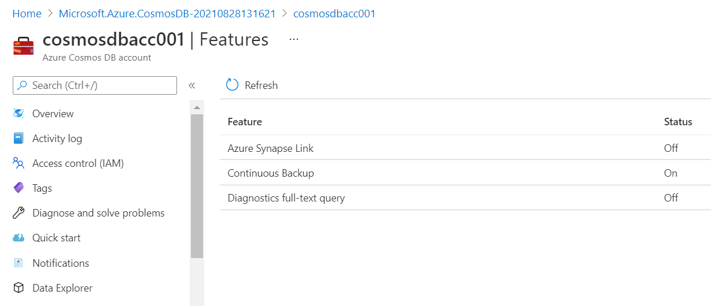This screenshot has height=306, width=711.
Task: Click the Diagnose wrench icon
Action: pos(19,213)
